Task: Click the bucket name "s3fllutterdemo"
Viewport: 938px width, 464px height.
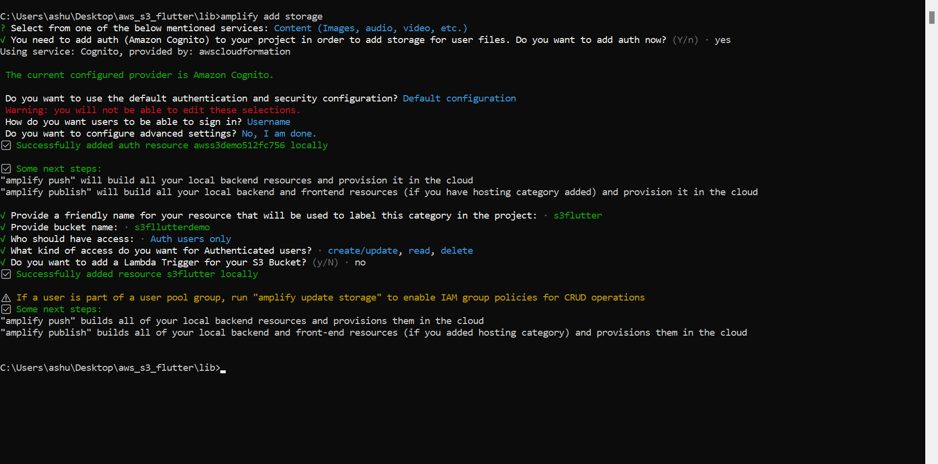Action: click(172, 227)
